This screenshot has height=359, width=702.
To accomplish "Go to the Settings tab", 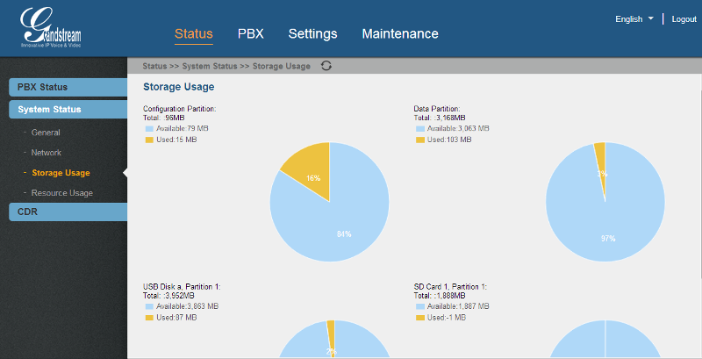I will click(x=312, y=34).
